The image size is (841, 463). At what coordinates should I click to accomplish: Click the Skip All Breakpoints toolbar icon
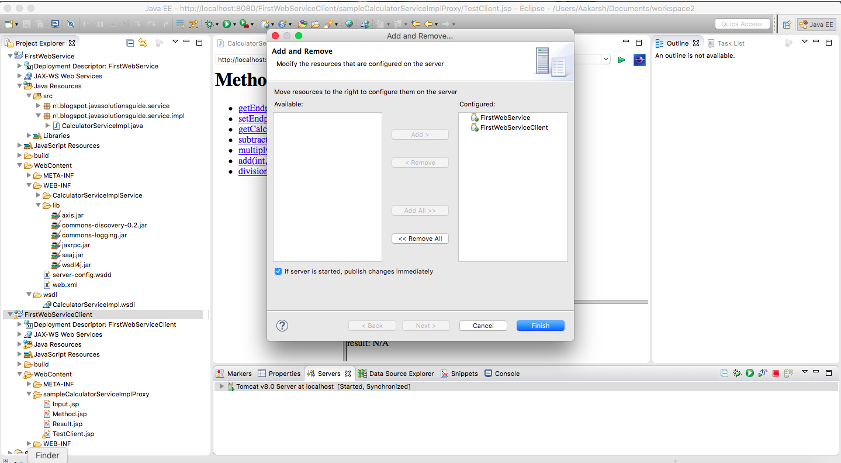tap(71, 24)
